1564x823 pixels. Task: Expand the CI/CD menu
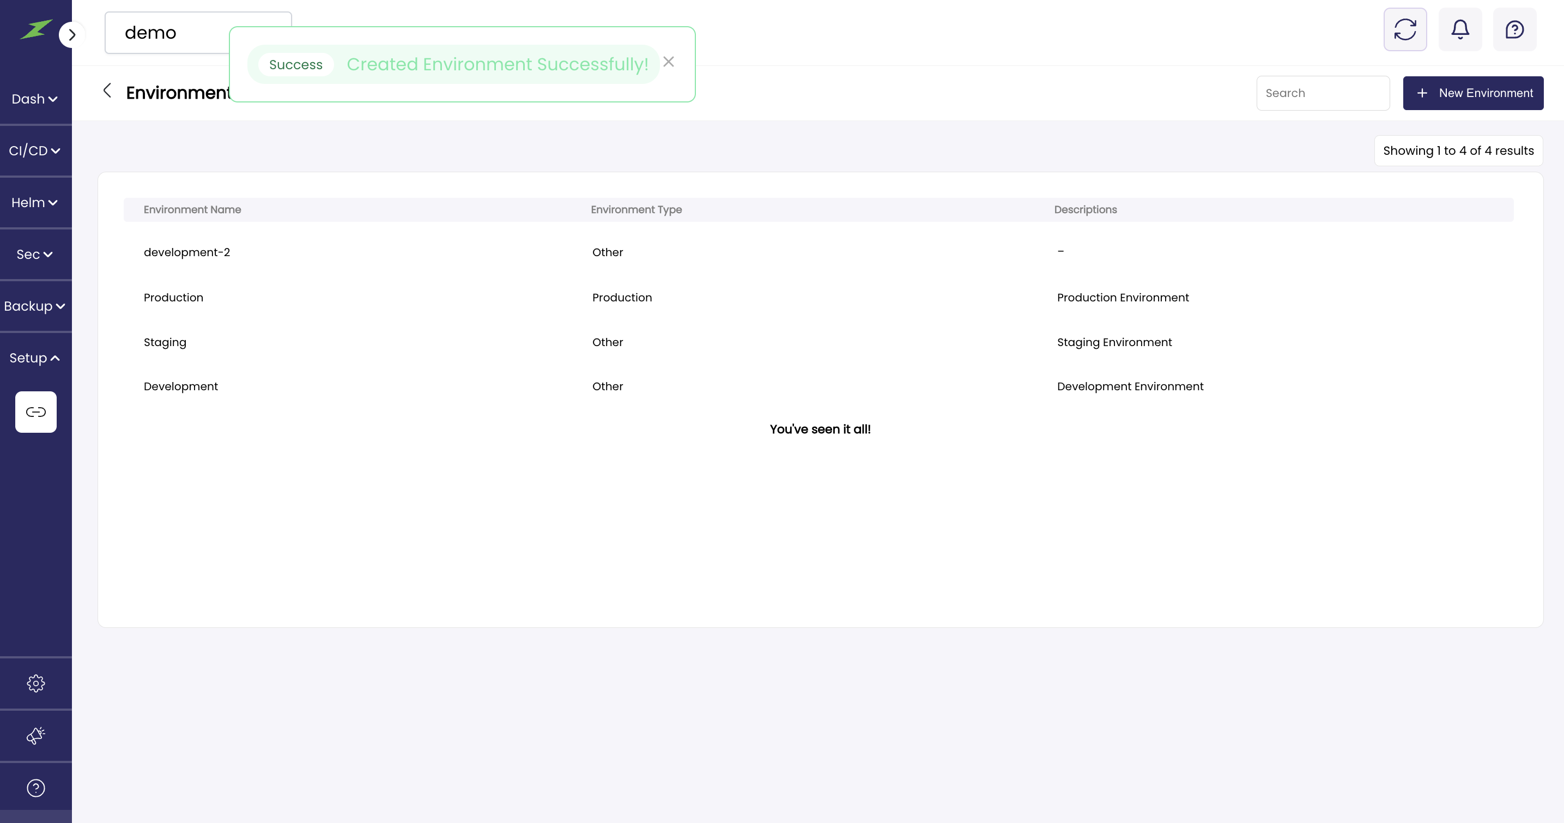point(35,150)
